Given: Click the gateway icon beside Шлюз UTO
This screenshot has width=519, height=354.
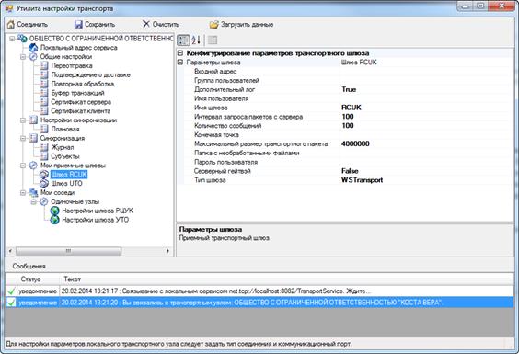Looking at the screenshot, I should pos(44,183).
